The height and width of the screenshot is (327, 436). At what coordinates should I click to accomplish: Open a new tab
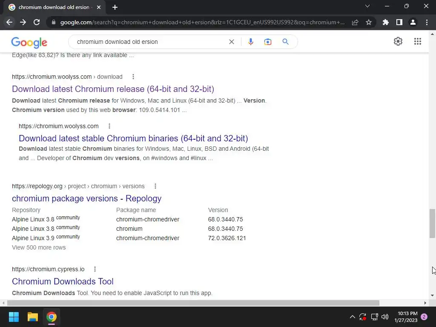(x=115, y=7)
